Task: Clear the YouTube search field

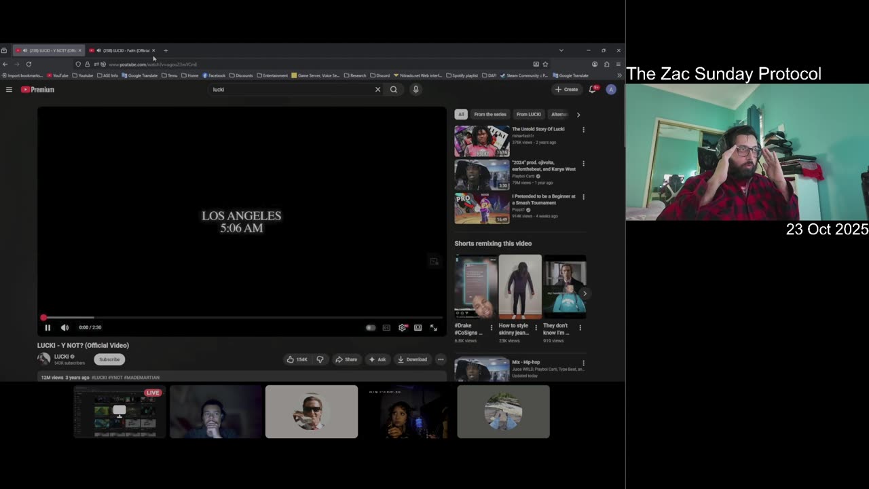Action: coord(378,90)
